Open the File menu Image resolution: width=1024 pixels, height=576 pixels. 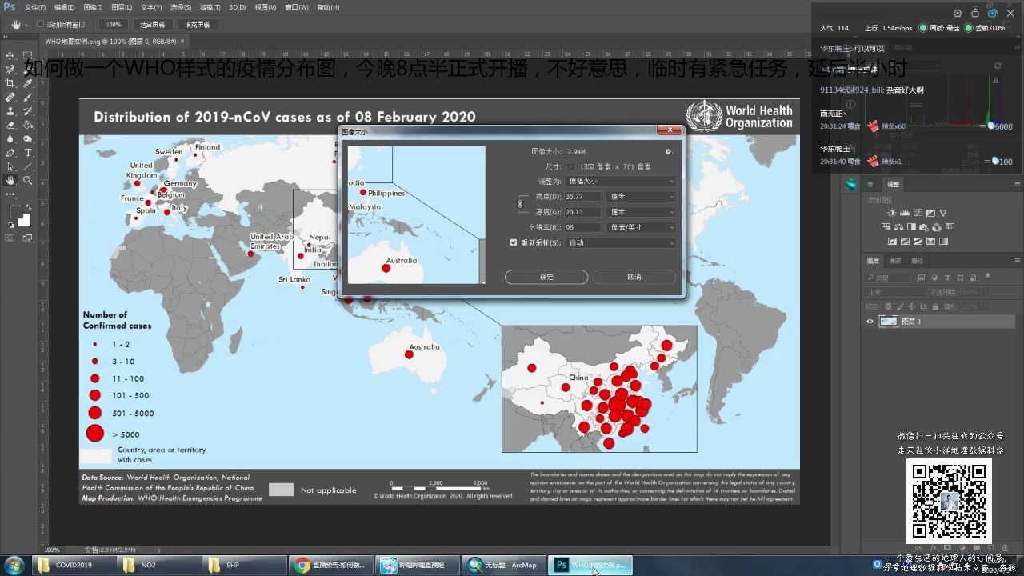[34, 7]
